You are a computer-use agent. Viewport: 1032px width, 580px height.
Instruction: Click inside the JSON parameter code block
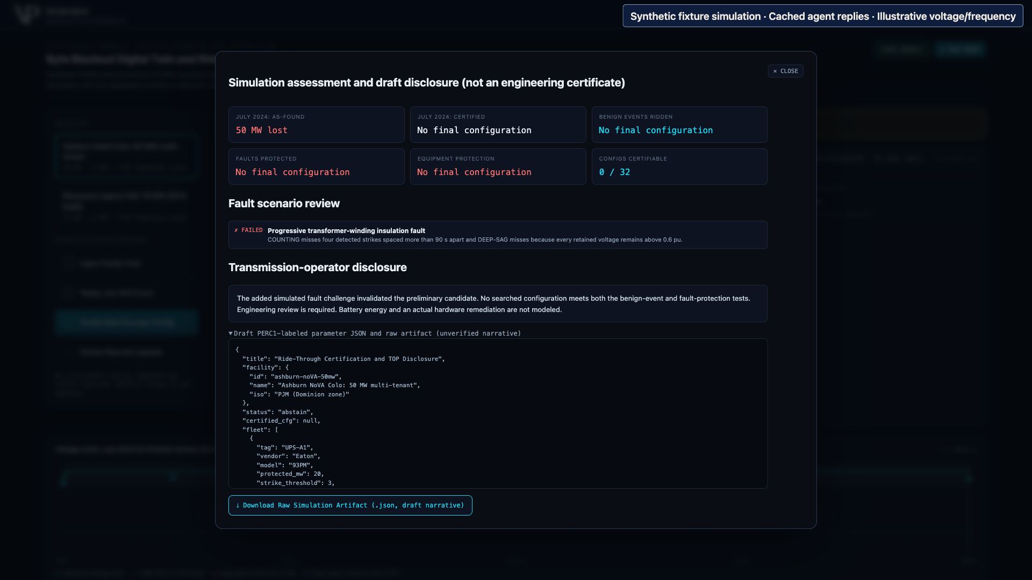(498, 414)
